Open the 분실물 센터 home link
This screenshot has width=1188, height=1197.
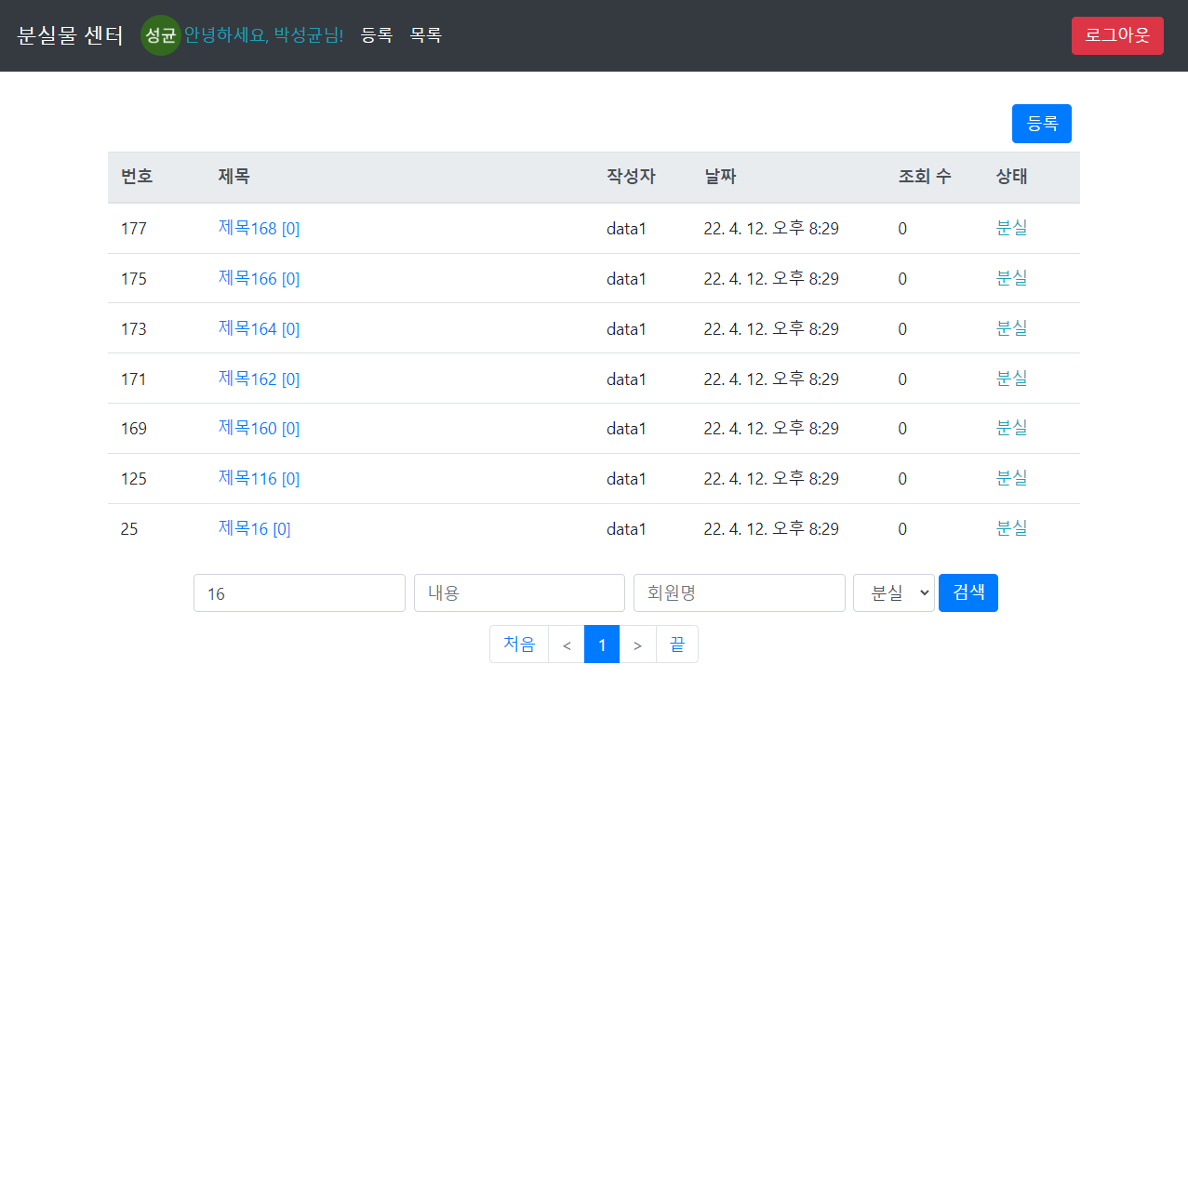(69, 35)
